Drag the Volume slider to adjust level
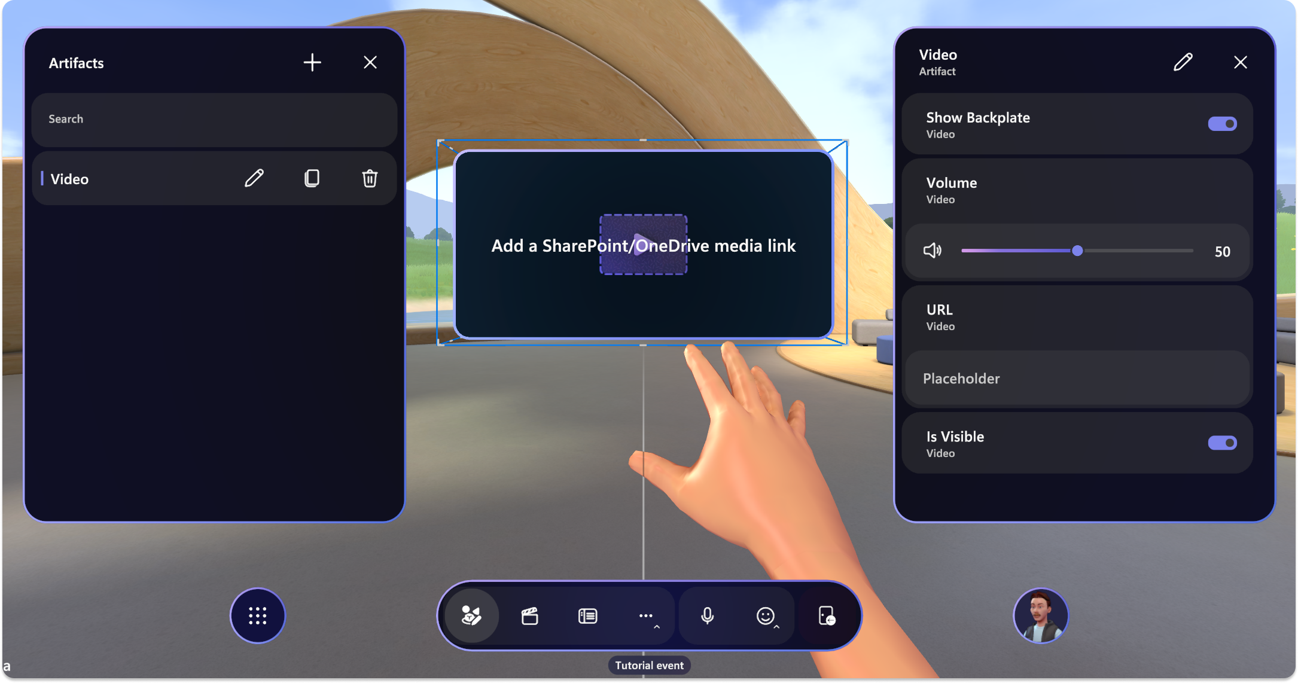Screen dimensions: 1298x683 coord(1075,249)
